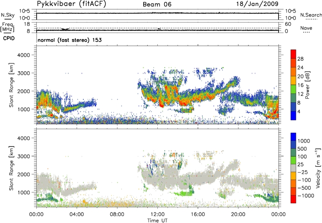Screen dimensions: 322x223
Task: Click the -500 label on Velocity colorbar
Action: pos(304,188)
